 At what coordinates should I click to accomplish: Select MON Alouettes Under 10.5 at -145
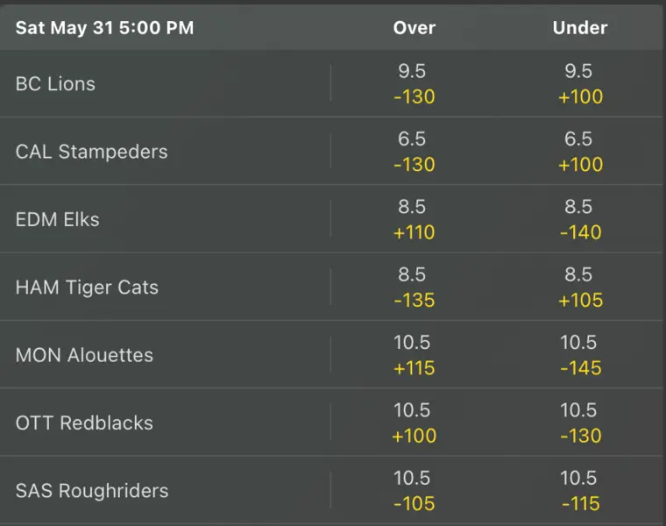[x=580, y=355]
